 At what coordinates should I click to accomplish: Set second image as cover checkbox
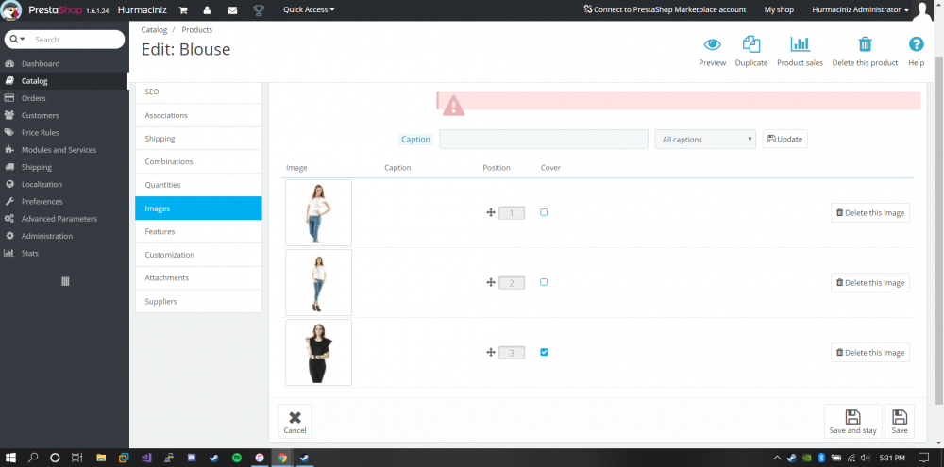pyautogui.click(x=544, y=282)
